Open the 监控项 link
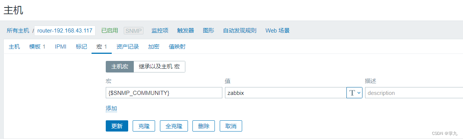 point(160,31)
